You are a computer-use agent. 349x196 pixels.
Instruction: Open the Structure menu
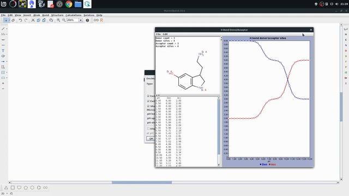click(x=57, y=15)
